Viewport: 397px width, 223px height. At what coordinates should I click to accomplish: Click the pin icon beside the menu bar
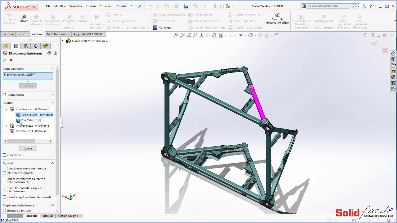(140, 6)
